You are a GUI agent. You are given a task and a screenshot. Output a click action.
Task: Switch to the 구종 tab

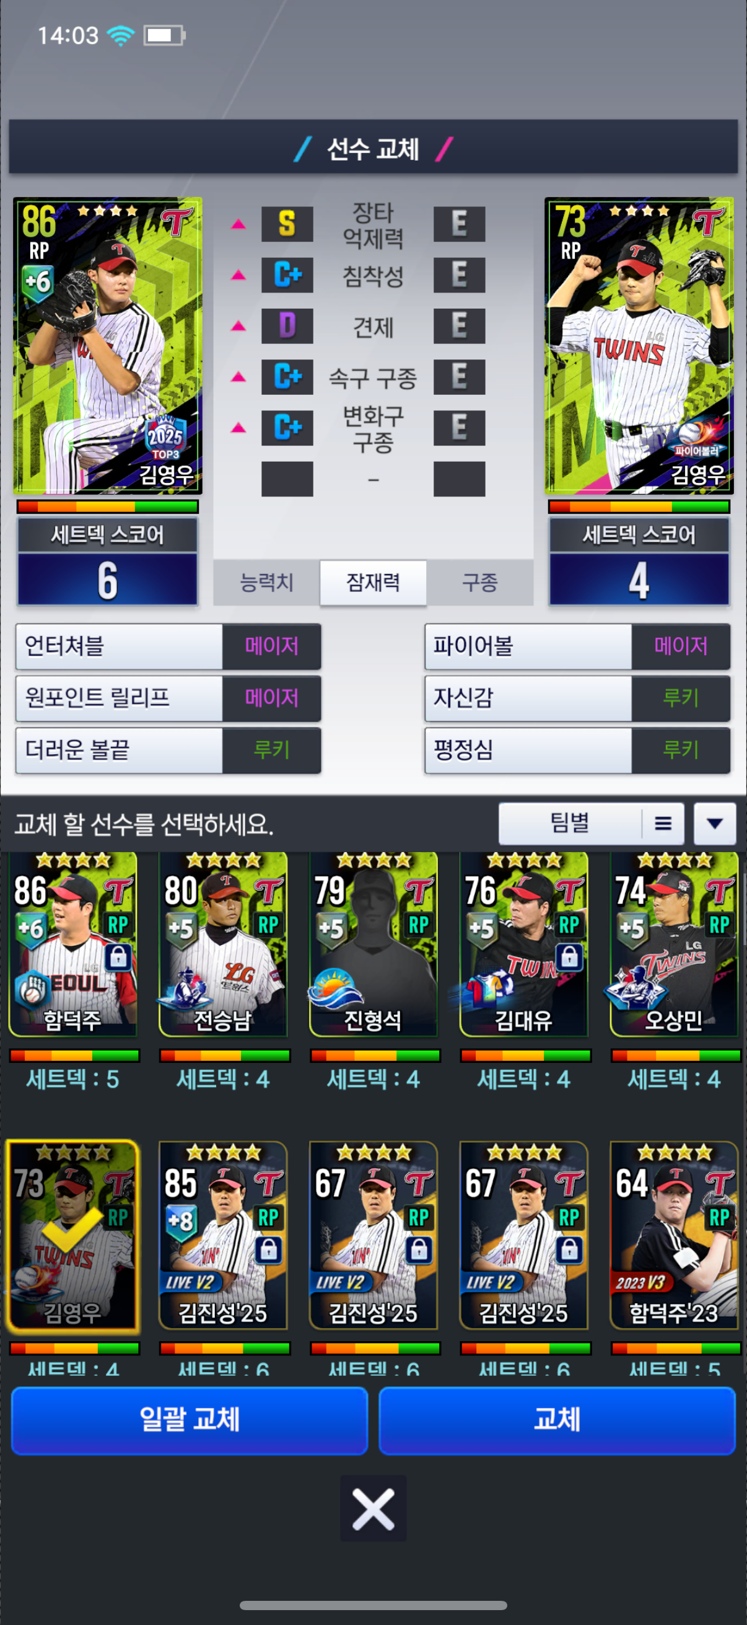pos(479,581)
